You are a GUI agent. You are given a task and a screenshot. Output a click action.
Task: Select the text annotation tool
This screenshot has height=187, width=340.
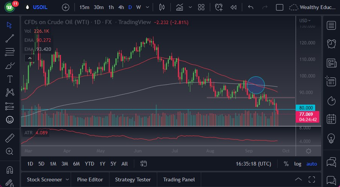[x=10, y=79]
